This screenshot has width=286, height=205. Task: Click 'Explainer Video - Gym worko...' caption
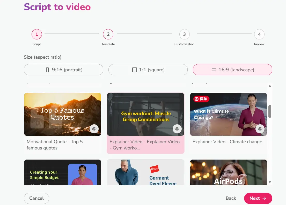145,145
